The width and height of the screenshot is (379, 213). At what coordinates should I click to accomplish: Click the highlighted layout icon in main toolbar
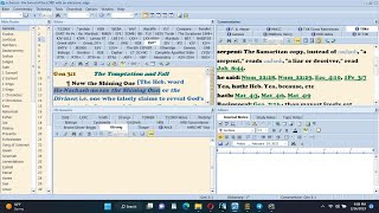[x=145, y=15]
